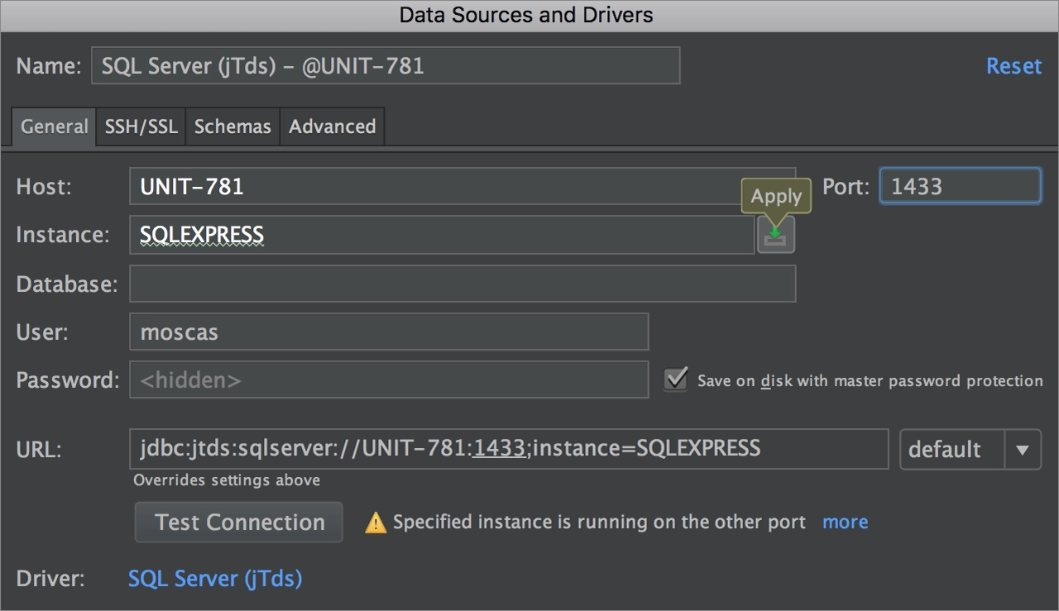Click the Port field containing 1433
Viewport: 1059px width, 611px height.
click(x=960, y=186)
